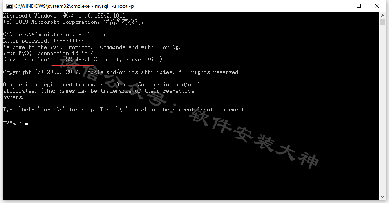This screenshot has height=203, width=389.
Task: Click the 'mysql>' prompt text
Action: coord(13,122)
